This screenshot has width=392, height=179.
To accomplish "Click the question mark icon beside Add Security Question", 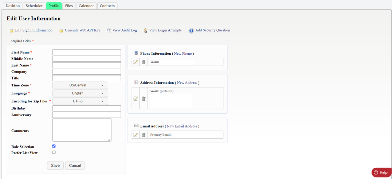I will click(x=191, y=31).
